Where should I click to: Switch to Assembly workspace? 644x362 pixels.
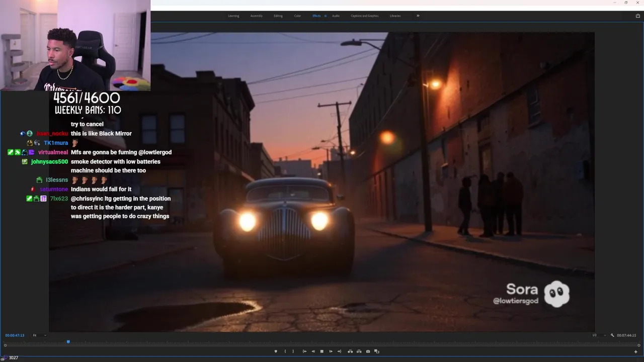click(257, 16)
